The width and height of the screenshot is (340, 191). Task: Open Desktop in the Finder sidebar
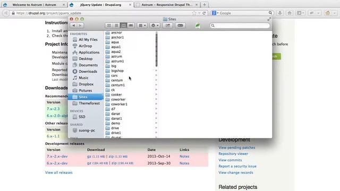click(x=86, y=59)
